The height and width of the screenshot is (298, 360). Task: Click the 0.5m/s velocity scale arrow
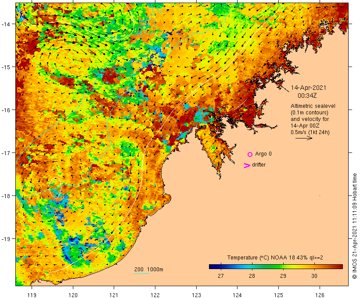[304, 138]
